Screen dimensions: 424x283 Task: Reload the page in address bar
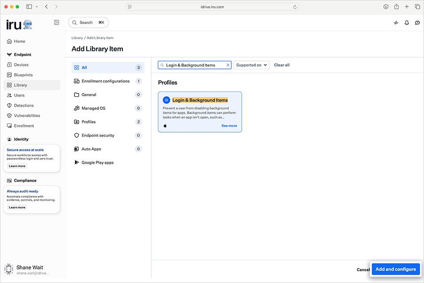[x=295, y=7]
